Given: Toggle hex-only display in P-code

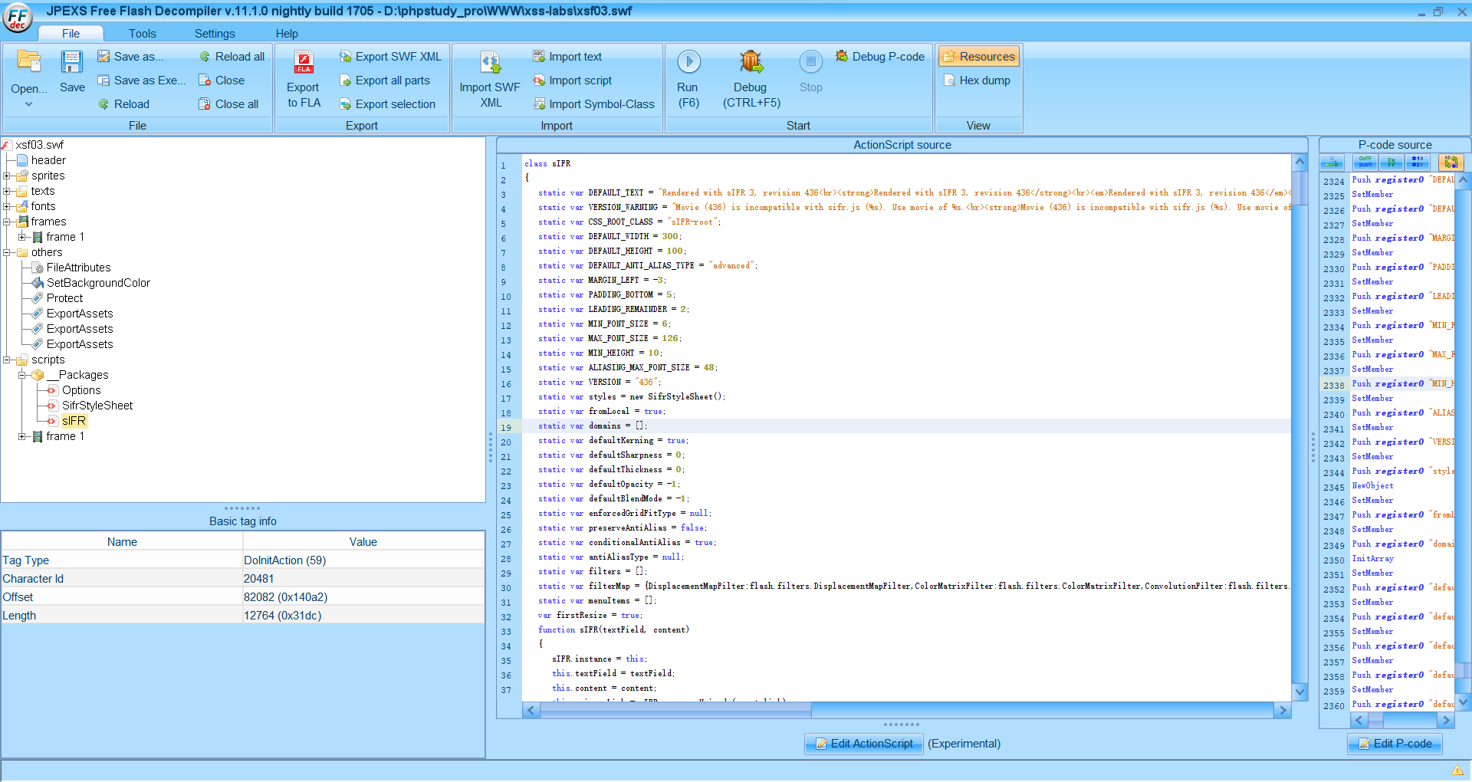Looking at the screenshot, I should (1391, 163).
